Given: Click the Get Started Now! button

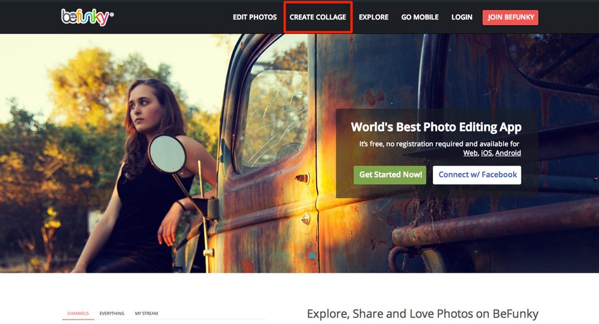Looking at the screenshot, I should click(x=390, y=175).
